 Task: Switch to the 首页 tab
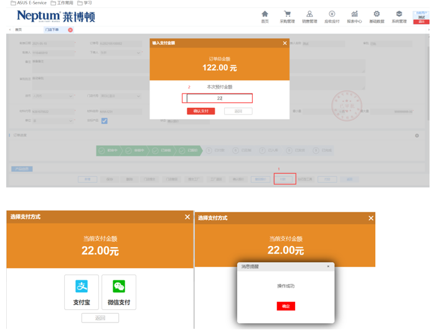click(x=19, y=30)
